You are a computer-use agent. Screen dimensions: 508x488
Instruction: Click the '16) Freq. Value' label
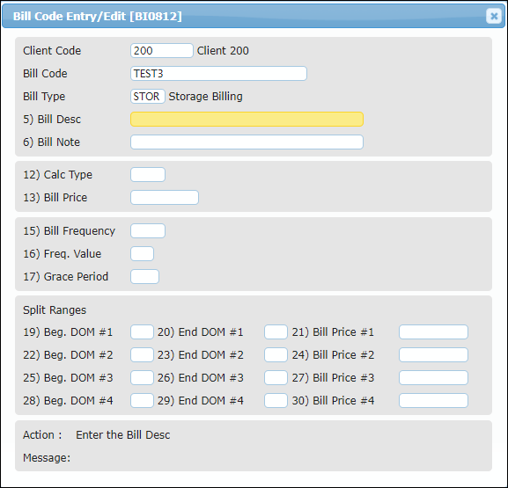click(x=62, y=254)
